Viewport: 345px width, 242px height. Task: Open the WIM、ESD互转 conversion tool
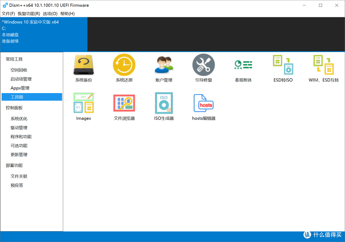[x=323, y=65]
